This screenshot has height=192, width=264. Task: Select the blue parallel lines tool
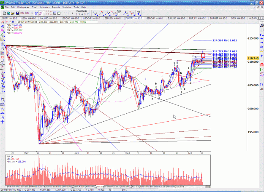click(x=3, y=27)
